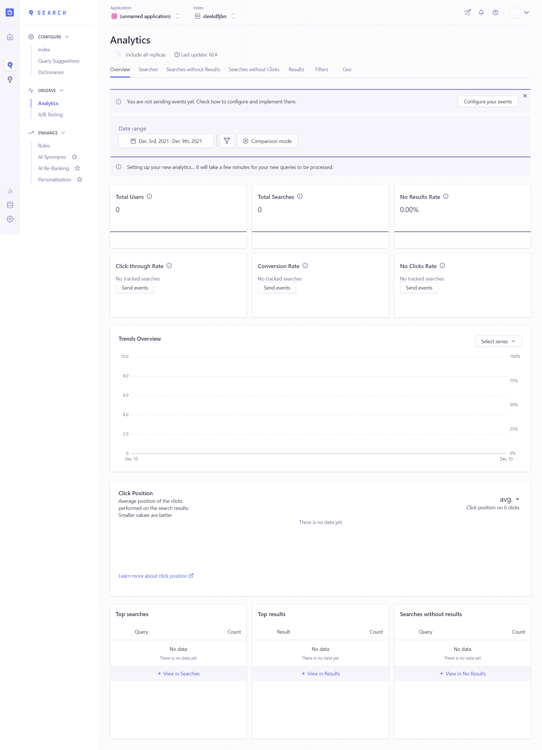
Task: Click the filter icon next to date range
Action: point(226,141)
